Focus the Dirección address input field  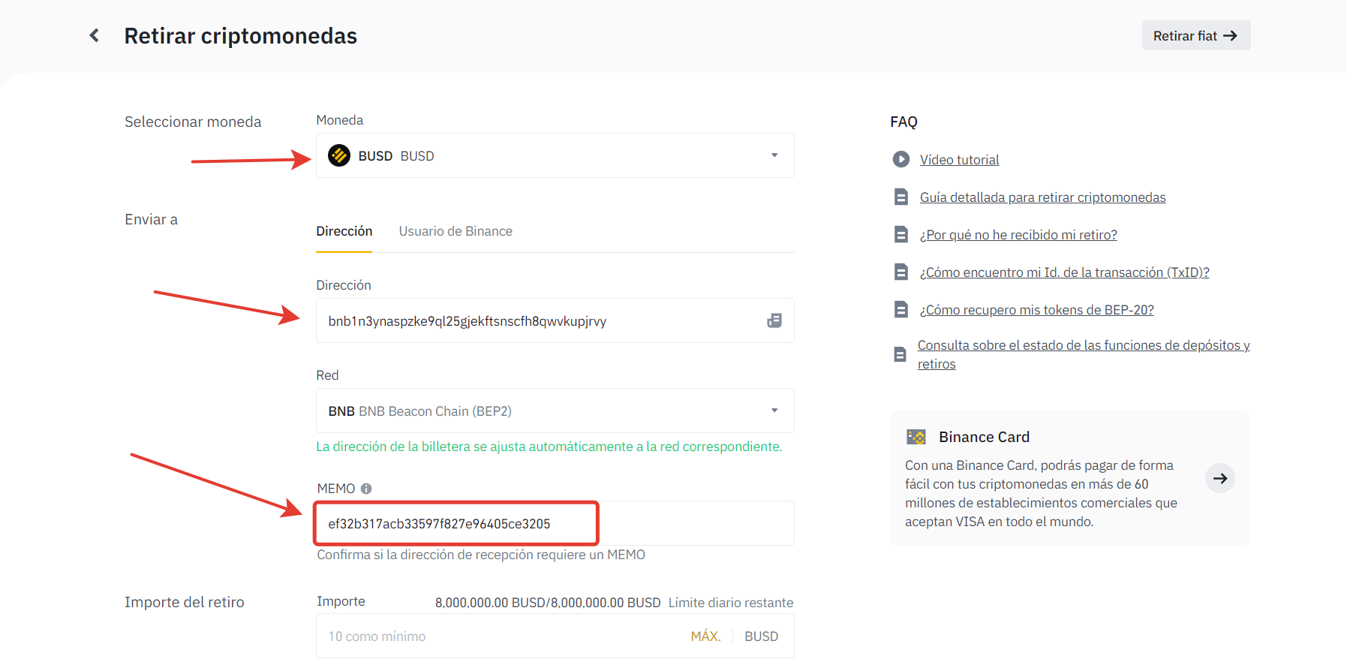(555, 320)
